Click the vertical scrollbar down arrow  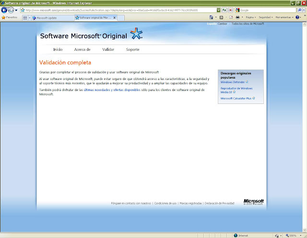(x=305, y=230)
